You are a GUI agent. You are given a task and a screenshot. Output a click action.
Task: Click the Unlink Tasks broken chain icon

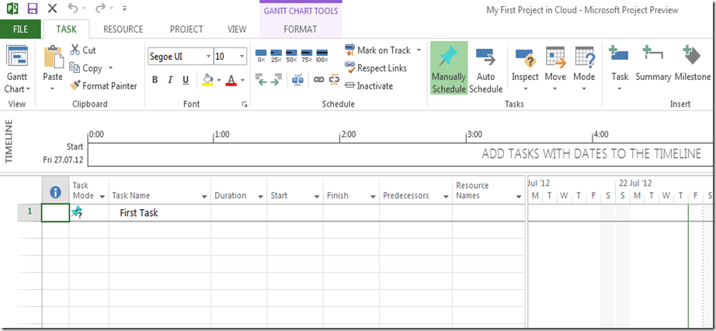334,79
